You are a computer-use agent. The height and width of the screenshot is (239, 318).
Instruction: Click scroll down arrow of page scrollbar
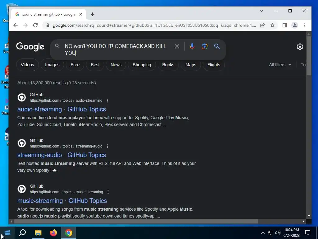coord(309,216)
